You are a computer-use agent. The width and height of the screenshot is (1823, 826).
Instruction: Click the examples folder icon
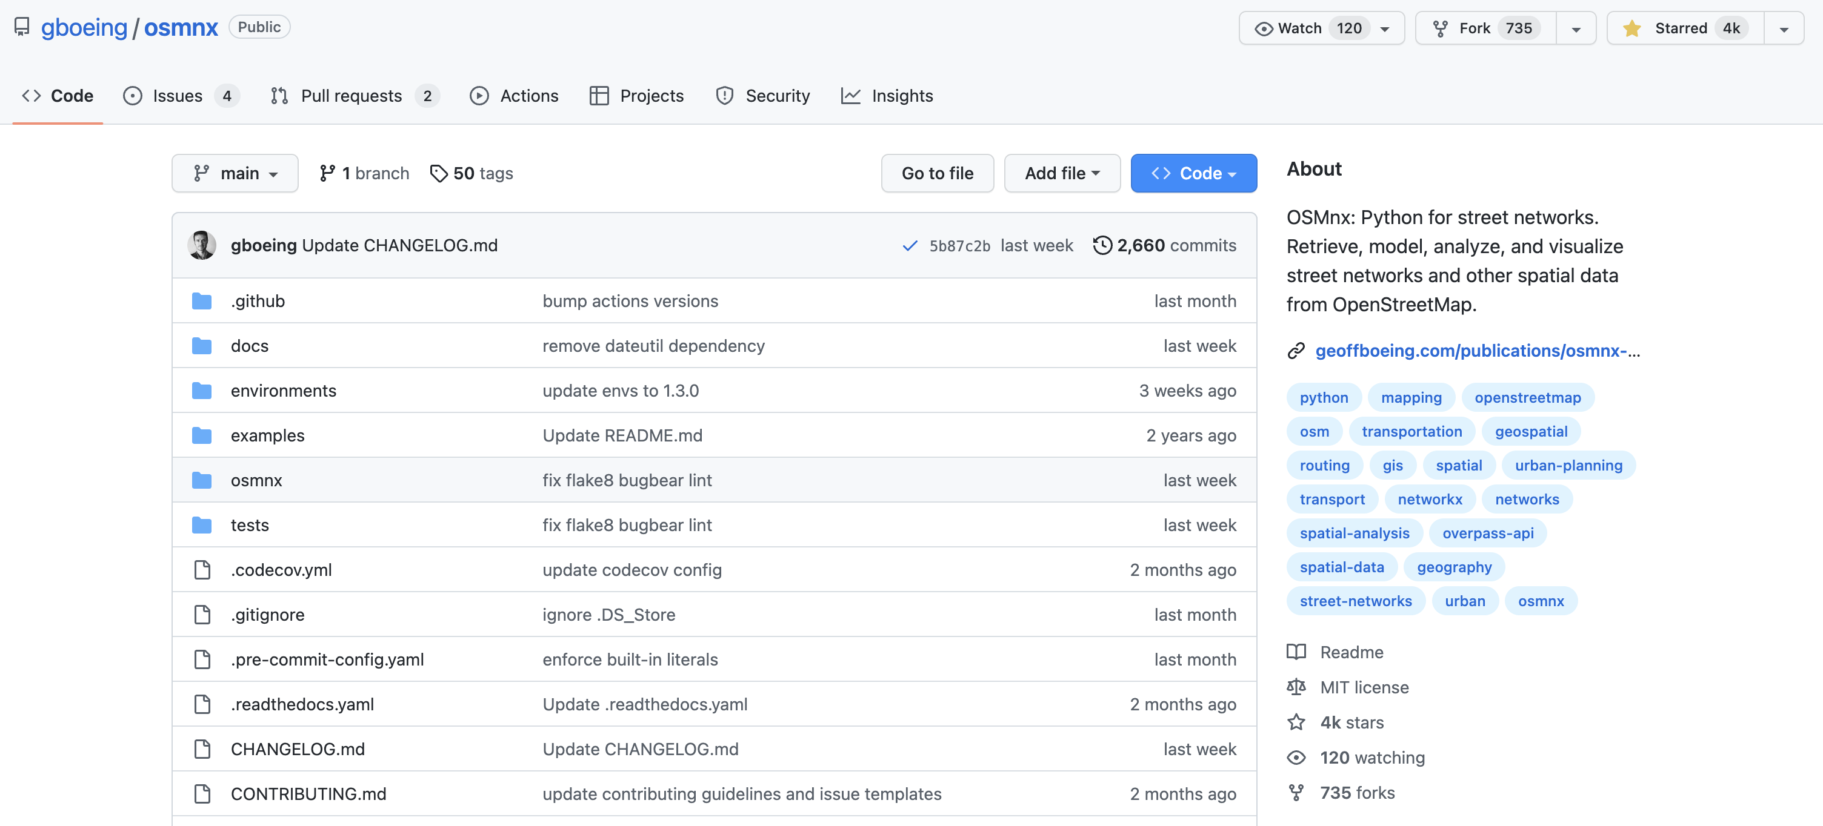[x=202, y=435]
